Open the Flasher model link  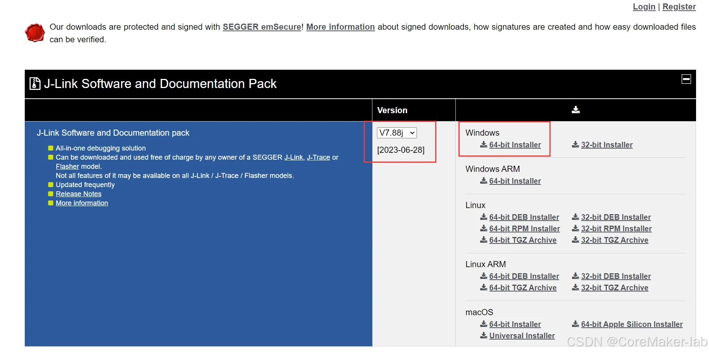(67, 166)
